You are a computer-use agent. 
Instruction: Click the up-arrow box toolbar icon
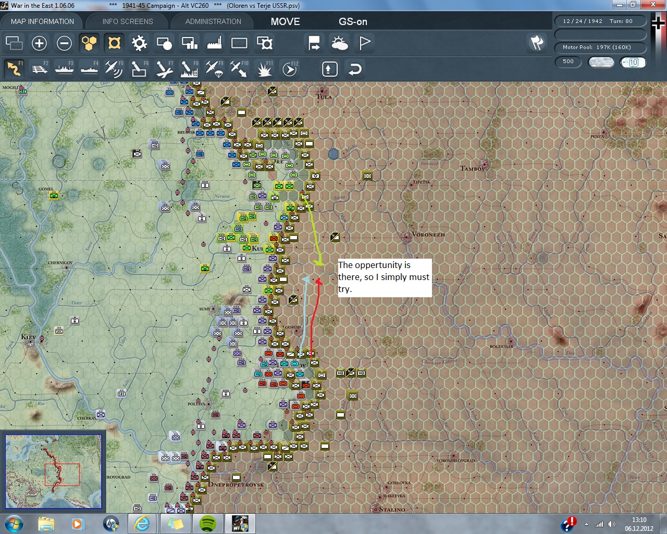click(x=330, y=69)
